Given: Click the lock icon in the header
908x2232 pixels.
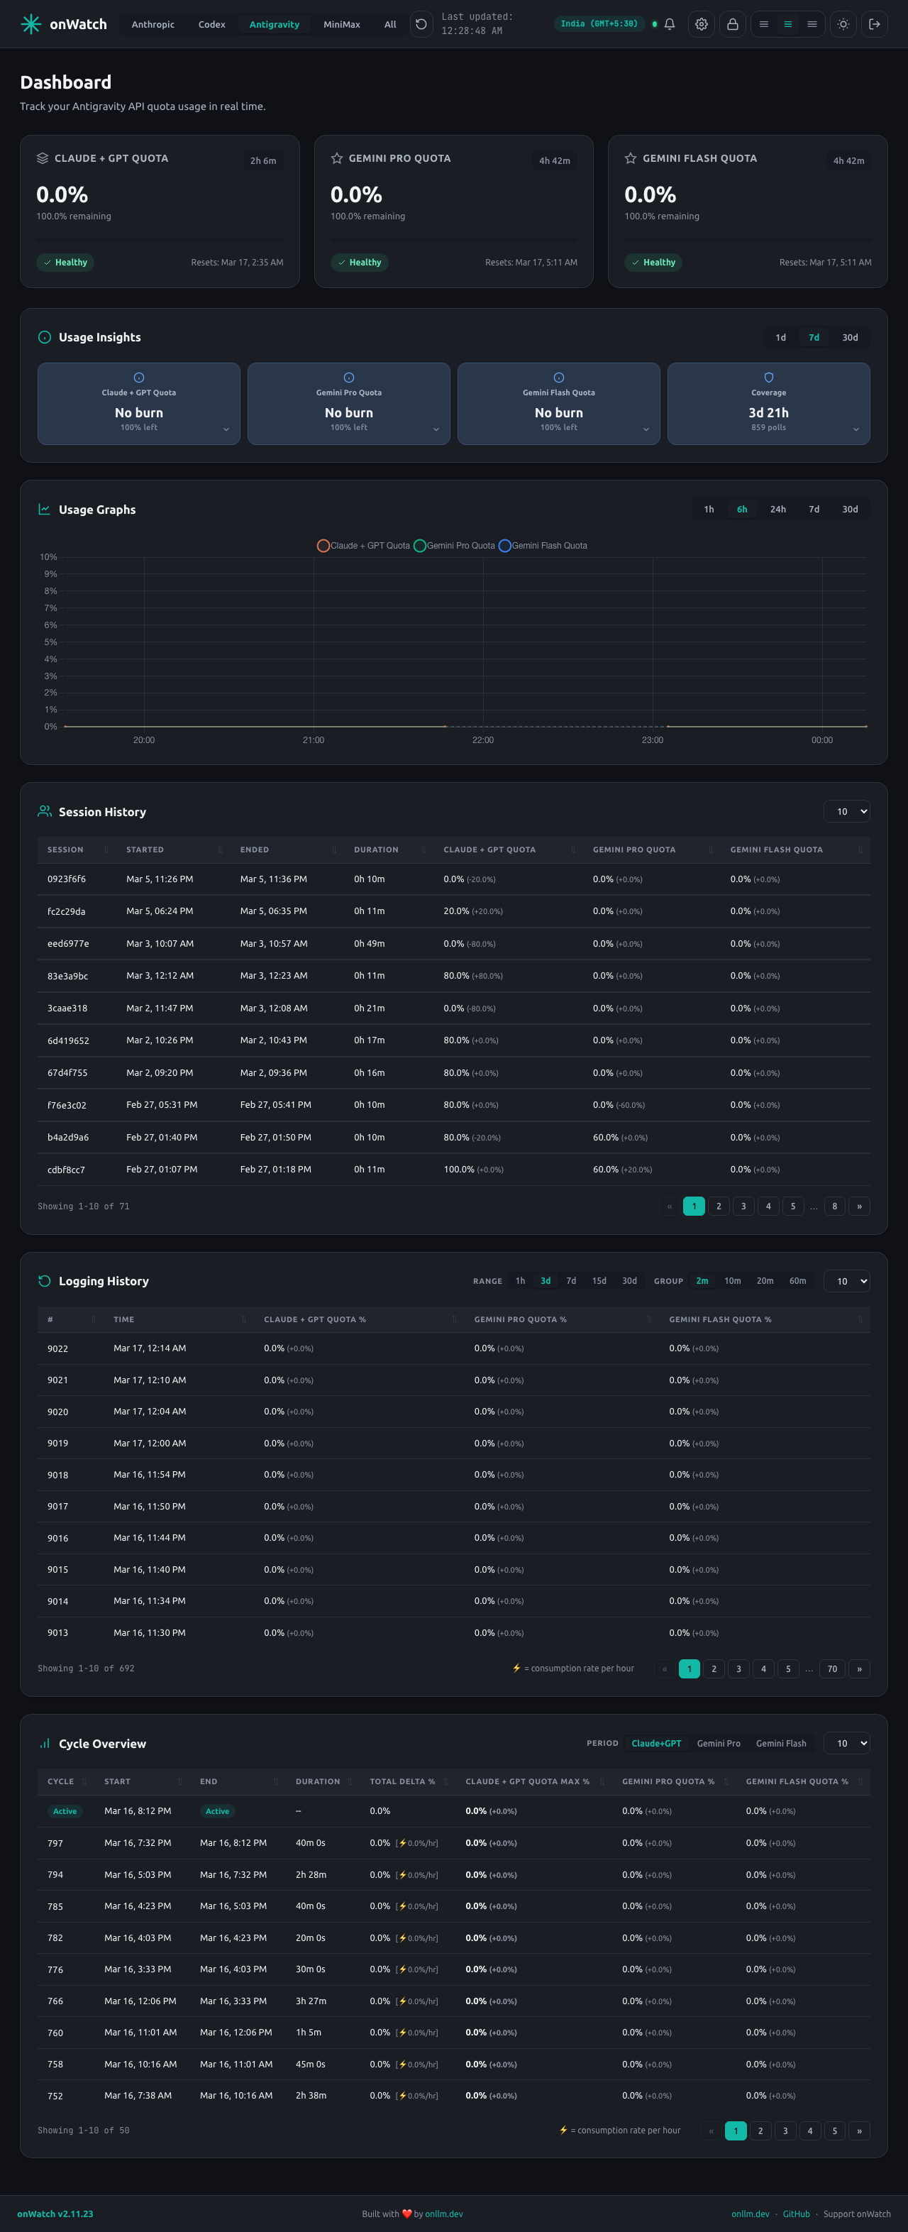Looking at the screenshot, I should (733, 24).
